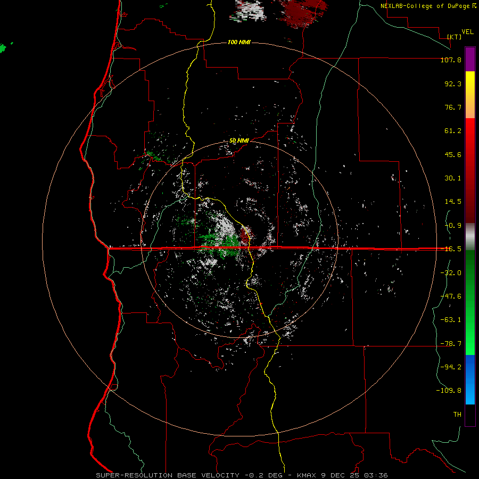479x479 pixels.
Task: Click the -78.7 velocity scale value
Action: (451, 344)
